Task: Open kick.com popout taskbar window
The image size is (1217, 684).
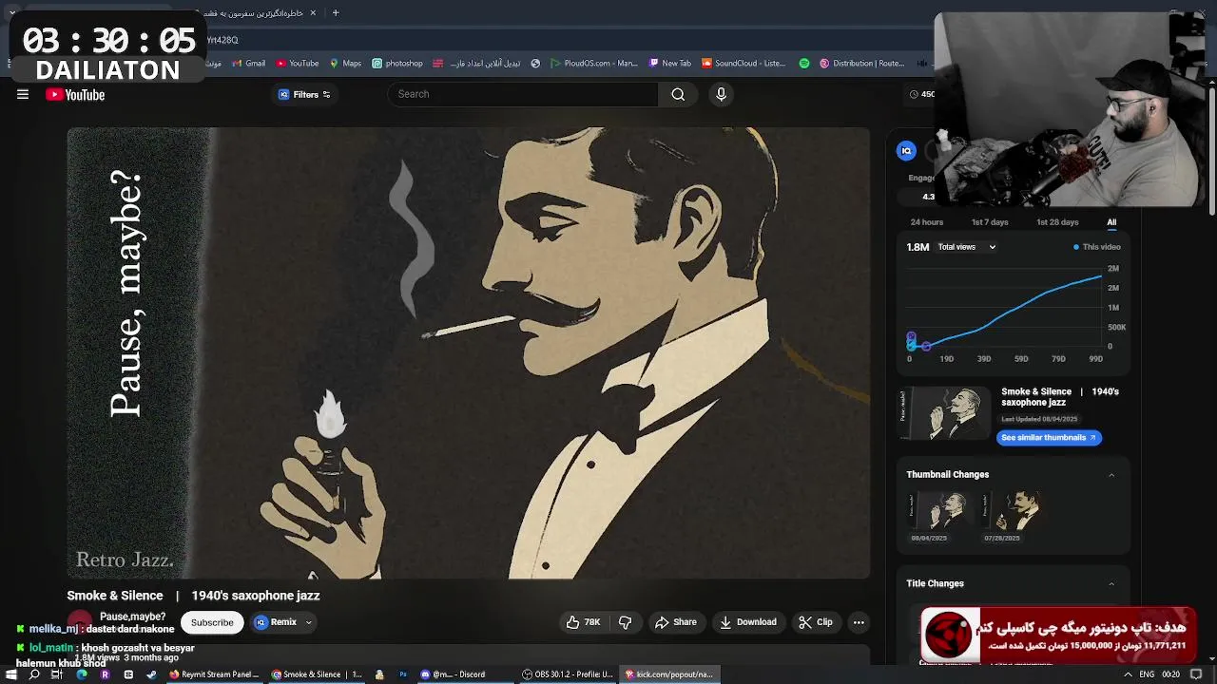Action: click(669, 674)
